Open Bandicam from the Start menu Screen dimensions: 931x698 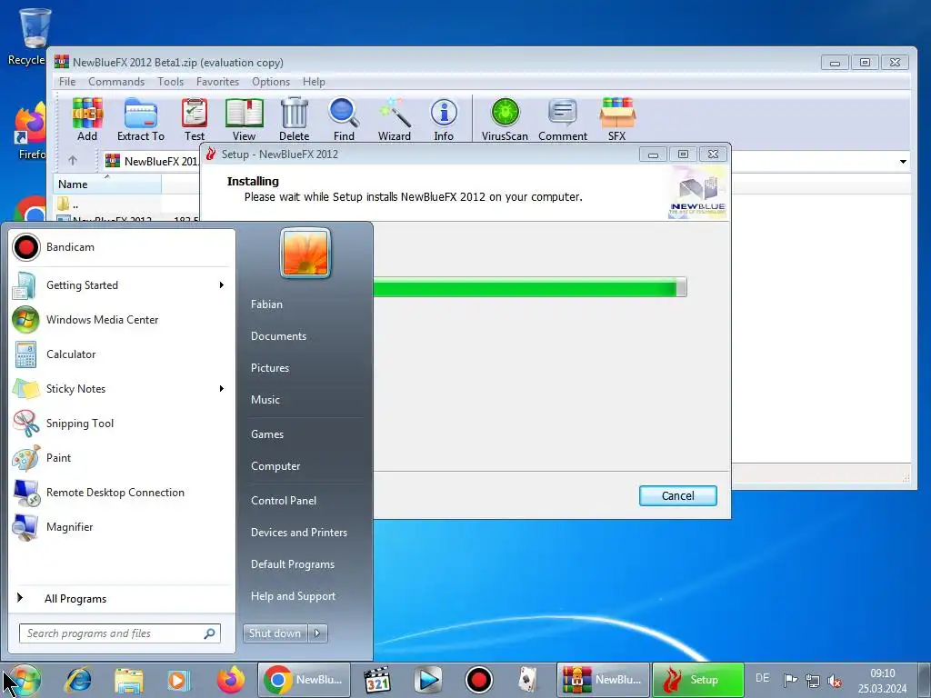pos(121,247)
